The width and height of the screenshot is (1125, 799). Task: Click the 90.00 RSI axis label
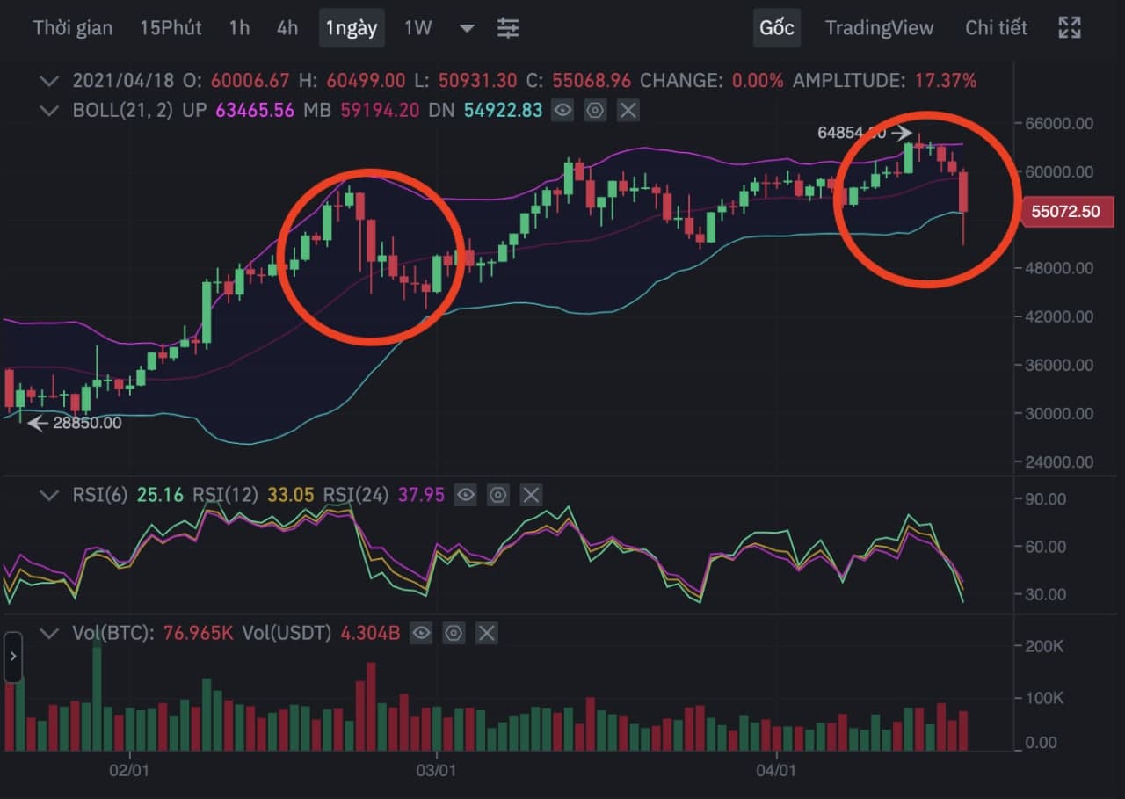click(x=1045, y=498)
